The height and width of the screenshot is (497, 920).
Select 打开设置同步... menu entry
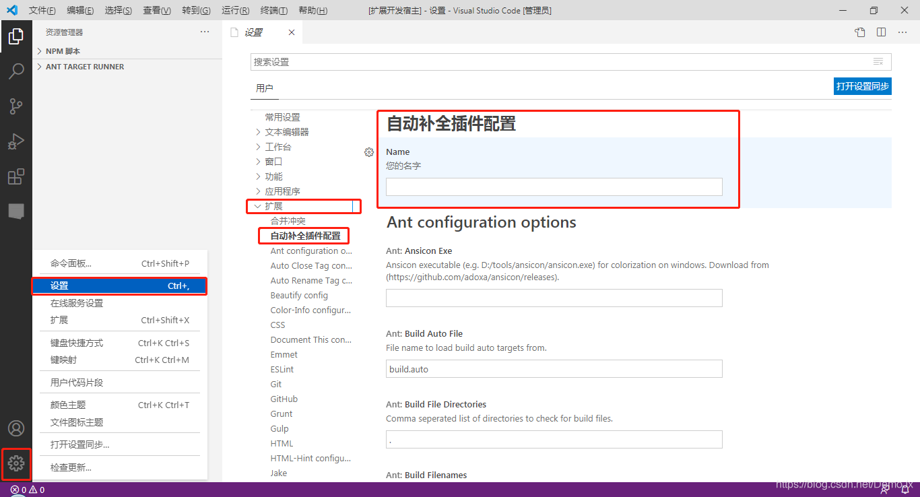(120, 444)
